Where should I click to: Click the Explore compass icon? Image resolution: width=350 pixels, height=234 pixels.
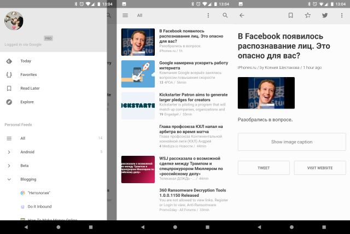(9, 102)
